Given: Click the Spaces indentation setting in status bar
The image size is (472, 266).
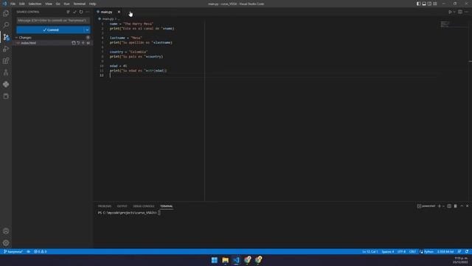Looking at the screenshot, I should 388,251.
